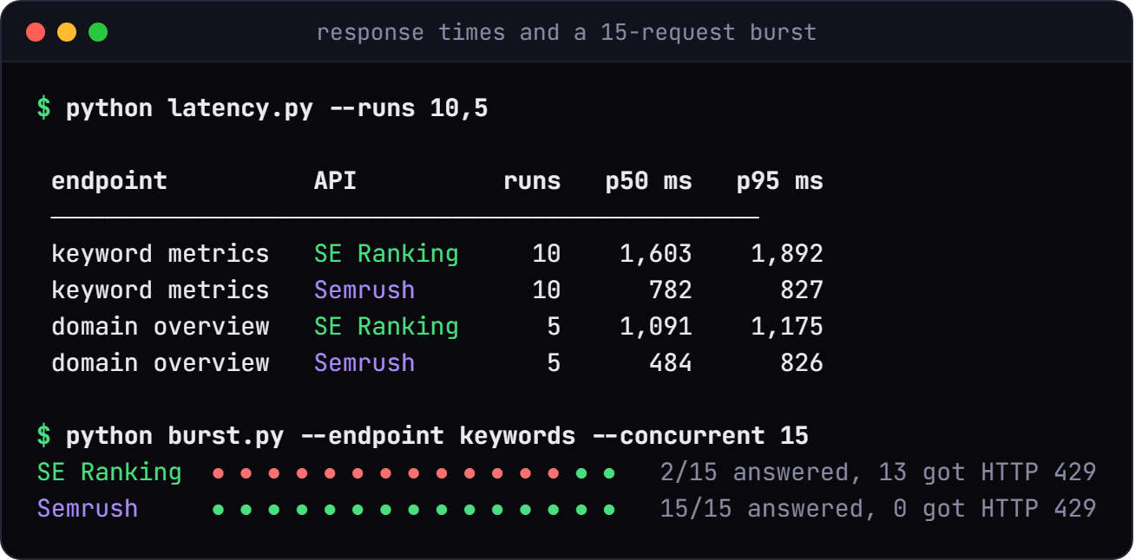The image size is (1135, 560).
Task: Click the p95 value 827
Action: [802, 290]
